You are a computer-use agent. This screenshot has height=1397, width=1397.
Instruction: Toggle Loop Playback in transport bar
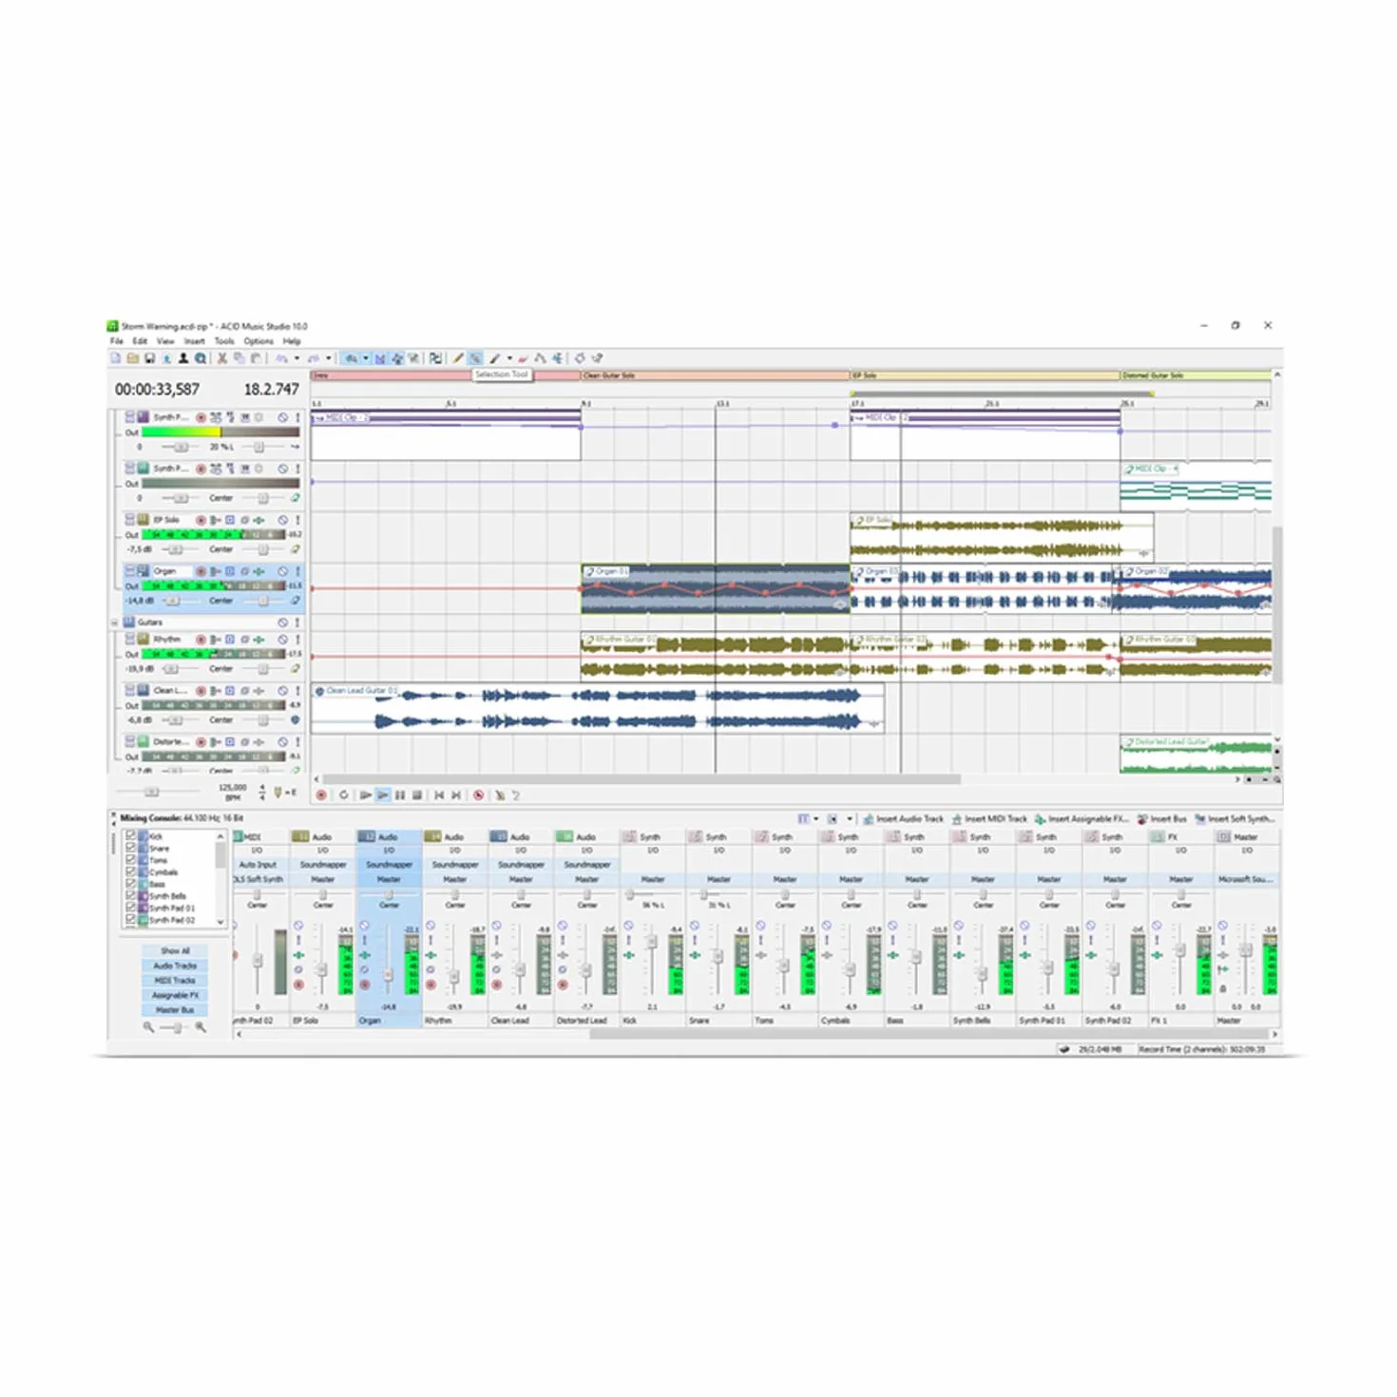[343, 794]
